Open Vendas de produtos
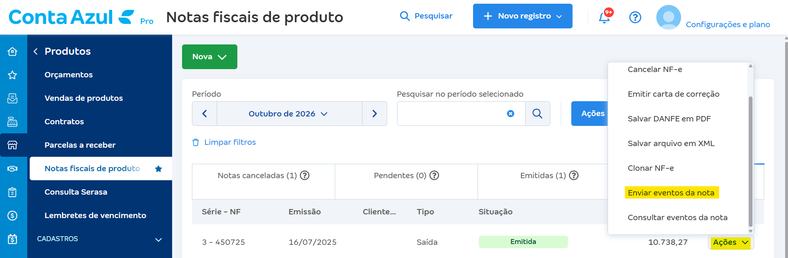The image size is (788, 258). (x=84, y=98)
